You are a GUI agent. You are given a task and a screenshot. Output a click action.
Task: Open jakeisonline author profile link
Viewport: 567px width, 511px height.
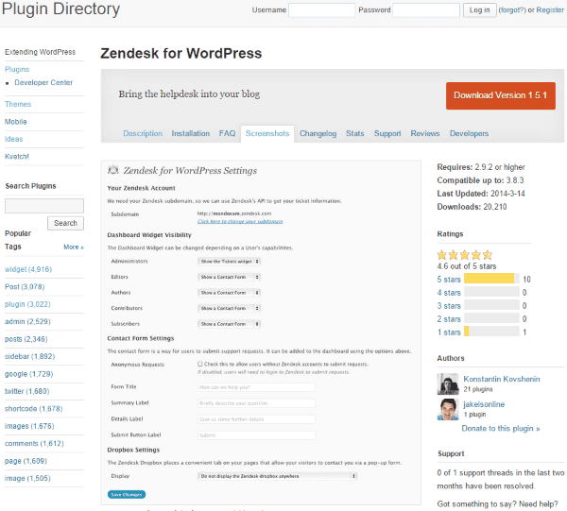tap(484, 404)
